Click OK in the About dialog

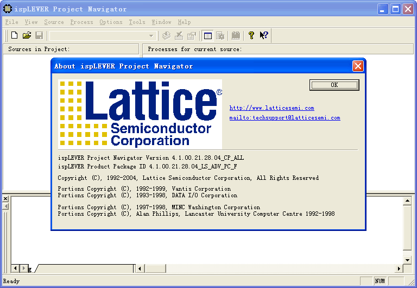(334, 85)
